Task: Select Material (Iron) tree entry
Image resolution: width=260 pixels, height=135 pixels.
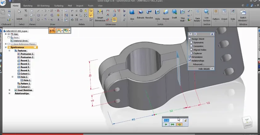Action: tap(20, 41)
